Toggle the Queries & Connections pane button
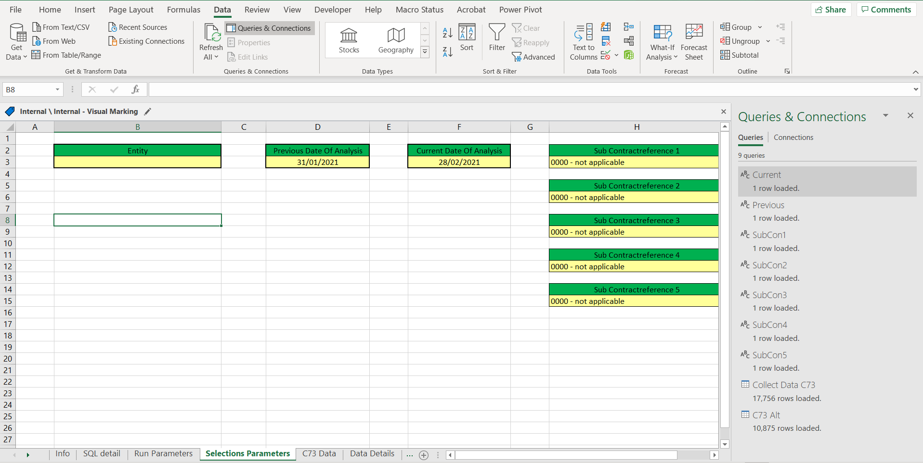 point(269,28)
